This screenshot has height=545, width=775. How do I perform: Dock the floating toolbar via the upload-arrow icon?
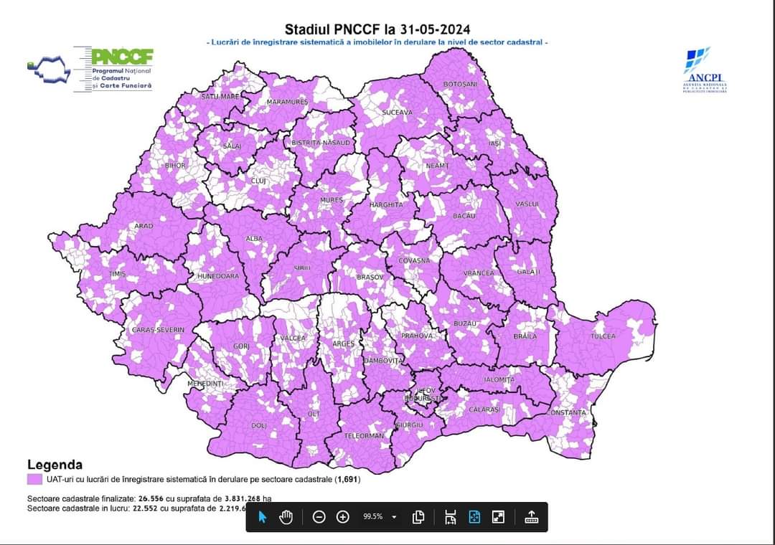pos(531,517)
